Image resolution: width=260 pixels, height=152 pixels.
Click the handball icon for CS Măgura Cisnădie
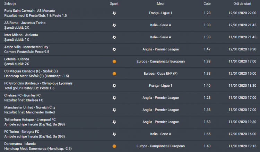coord(114,74)
